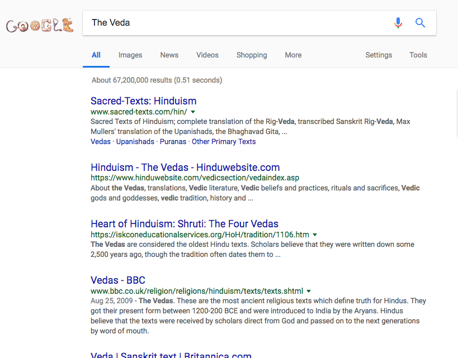
Task: Open the Vedas - BBC result
Action: [117, 280]
